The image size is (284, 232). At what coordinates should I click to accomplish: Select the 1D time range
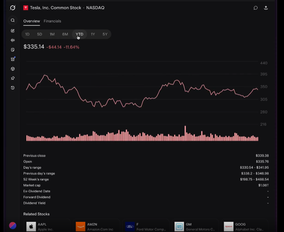(27, 34)
